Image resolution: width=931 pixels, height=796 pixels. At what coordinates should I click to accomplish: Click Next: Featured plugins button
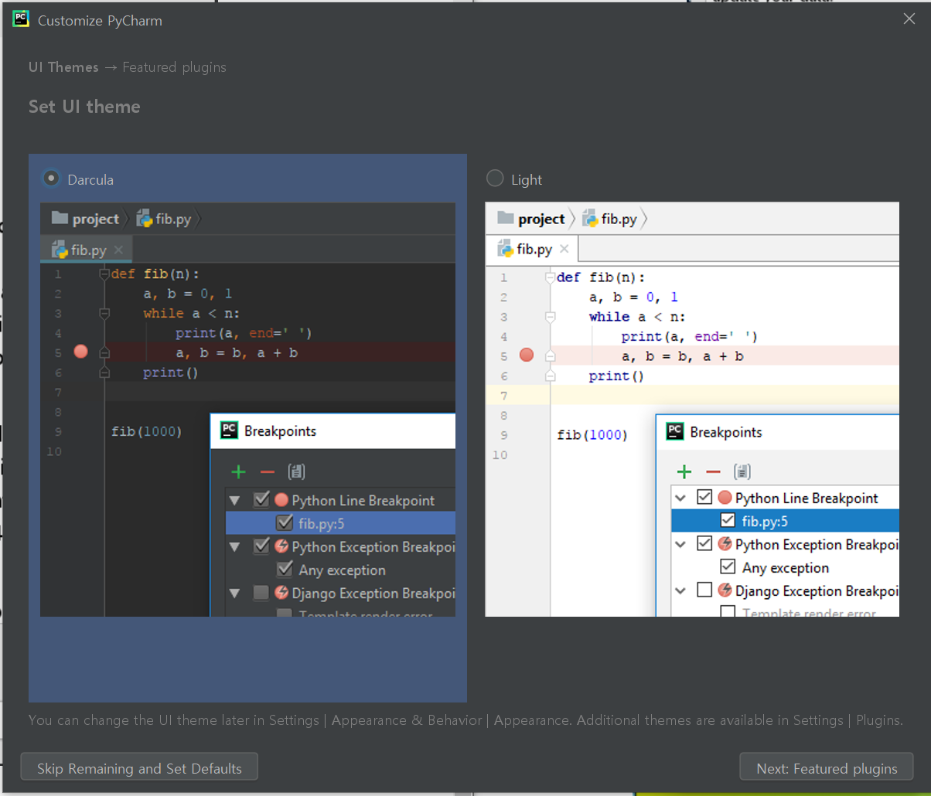826,768
